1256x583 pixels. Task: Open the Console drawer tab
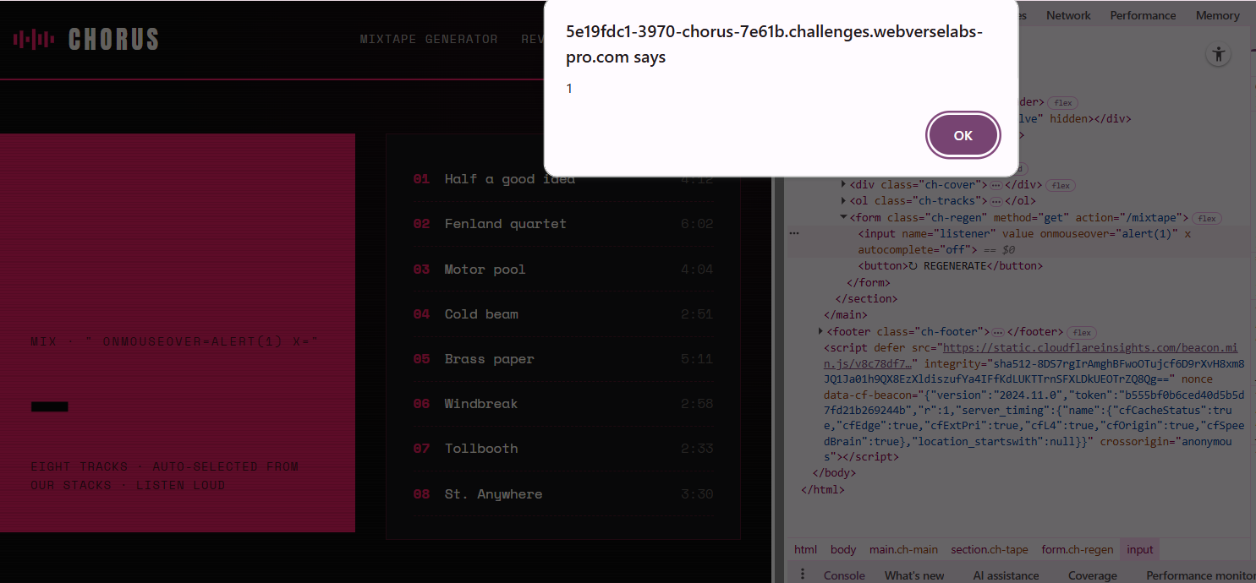pyautogui.click(x=844, y=575)
